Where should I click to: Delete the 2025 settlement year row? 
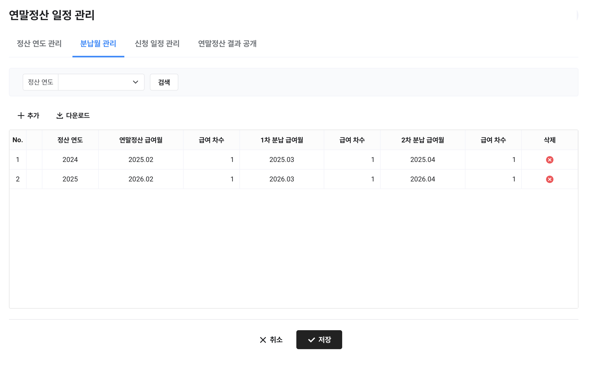549,179
